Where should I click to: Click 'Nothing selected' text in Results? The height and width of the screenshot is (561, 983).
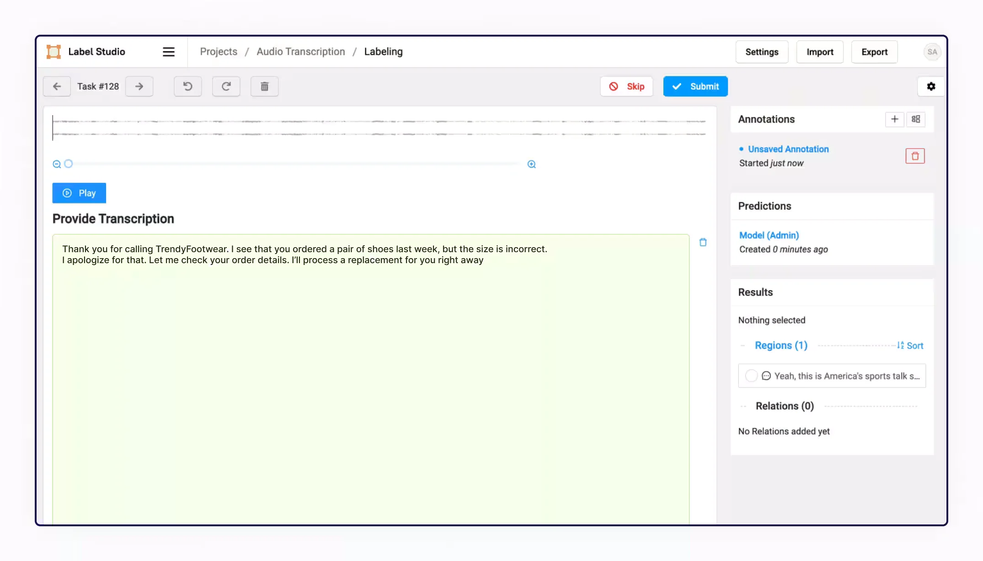click(771, 320)
